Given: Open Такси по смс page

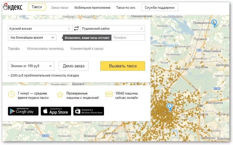Looking at the screenshot, I should pos(126,8).
